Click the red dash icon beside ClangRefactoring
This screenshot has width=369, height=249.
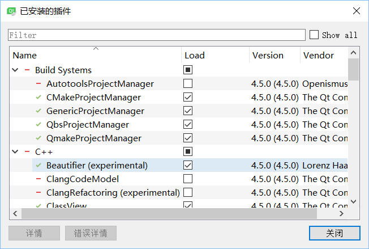pos(38,193)
